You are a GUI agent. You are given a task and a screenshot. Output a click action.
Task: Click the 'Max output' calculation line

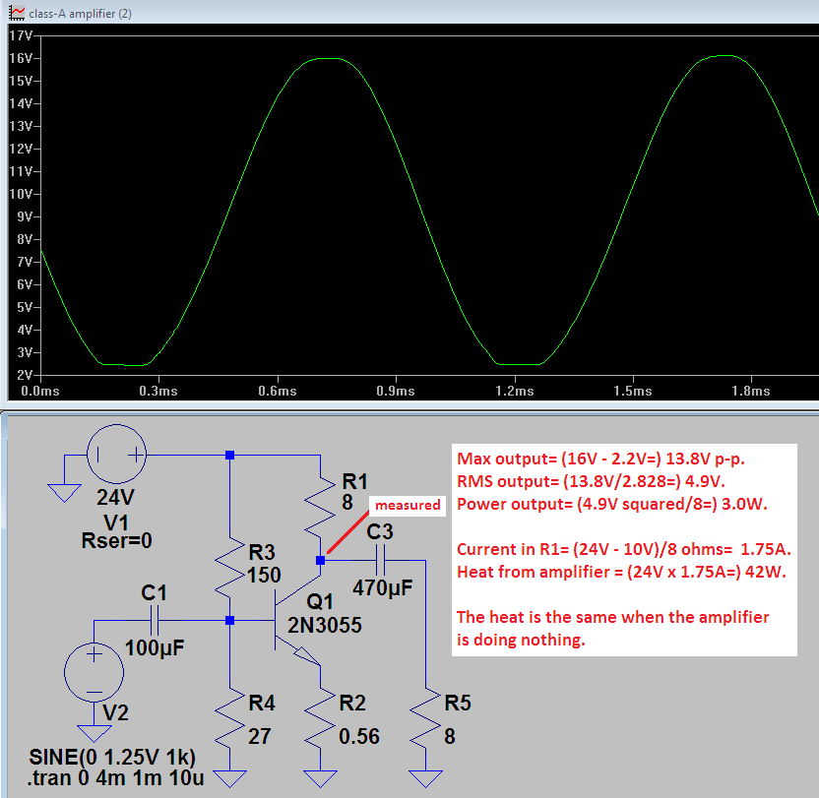(x=600, y=459)
